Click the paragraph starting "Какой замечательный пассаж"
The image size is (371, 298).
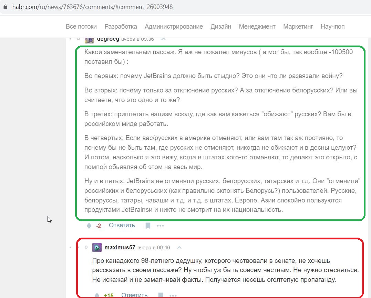click(219, 57)
